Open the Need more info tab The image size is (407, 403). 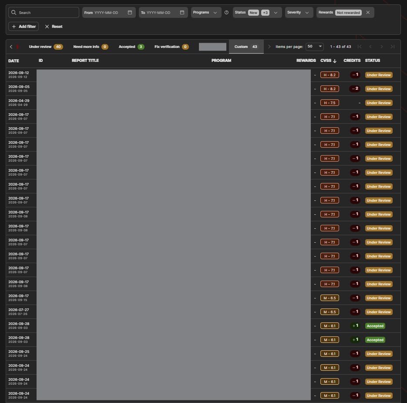(x=91, y=47)
